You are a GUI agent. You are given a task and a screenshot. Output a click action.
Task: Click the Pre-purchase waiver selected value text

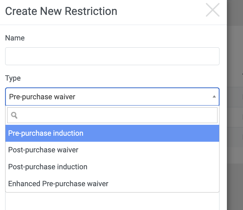click(42, 97)
